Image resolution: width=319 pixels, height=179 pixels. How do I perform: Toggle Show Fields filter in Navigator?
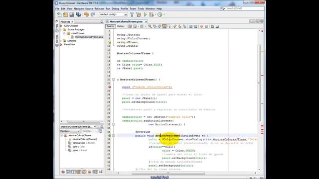68,172
